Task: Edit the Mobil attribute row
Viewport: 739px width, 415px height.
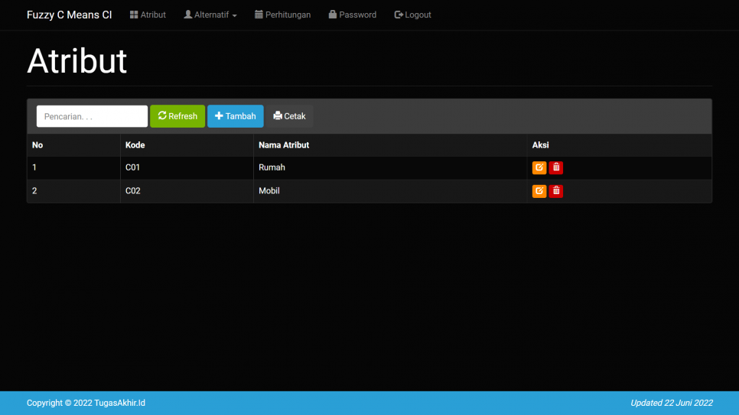Action: pos(539,191)
